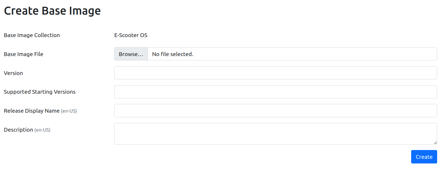Click the Browse button for Base Image File
443x169 pixels.
pyautogui.click(x=131, y=54)
